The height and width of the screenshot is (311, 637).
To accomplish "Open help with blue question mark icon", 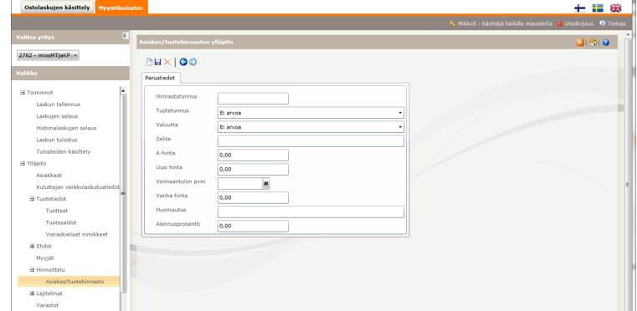I will [x=606, y=43].
